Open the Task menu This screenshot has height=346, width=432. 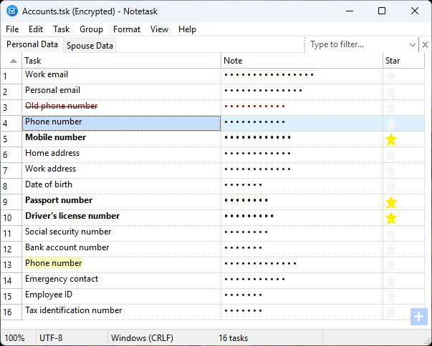pyautogui.click(x=62, y=29)
